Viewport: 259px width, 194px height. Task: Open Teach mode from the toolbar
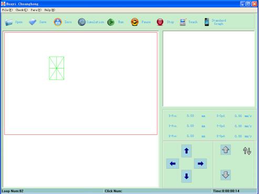(183, 22)
